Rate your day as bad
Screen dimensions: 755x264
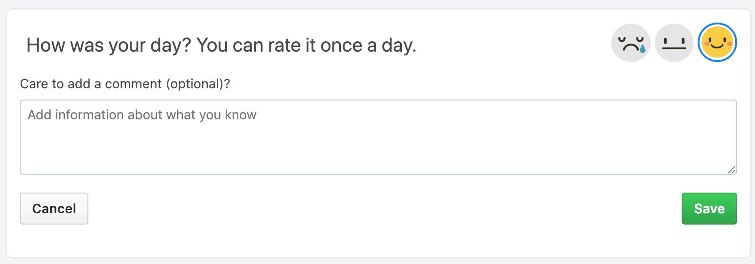[630, 43]
